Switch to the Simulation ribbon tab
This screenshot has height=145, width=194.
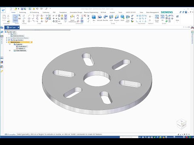pyautogui.click(x=63, y=12)
